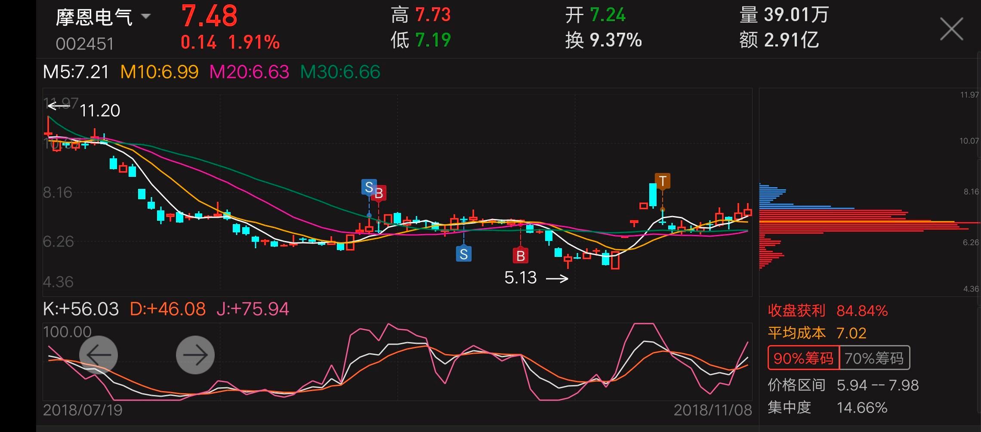Click the M30:6.66 moving average label
The width and height of the screenshot is (981, 432).
(x=340, y=72)
